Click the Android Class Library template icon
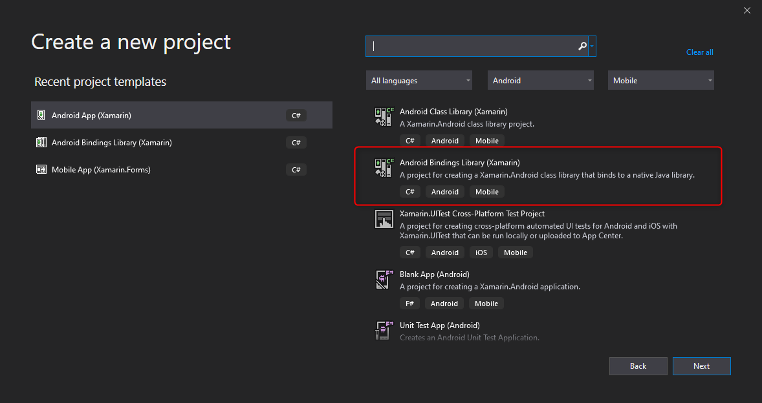762x403 pixels. tap(384, 116)
